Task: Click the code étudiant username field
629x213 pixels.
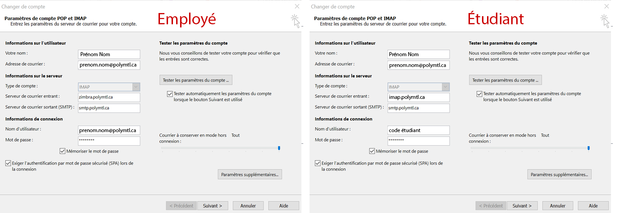Action: (x=419, y=130)
